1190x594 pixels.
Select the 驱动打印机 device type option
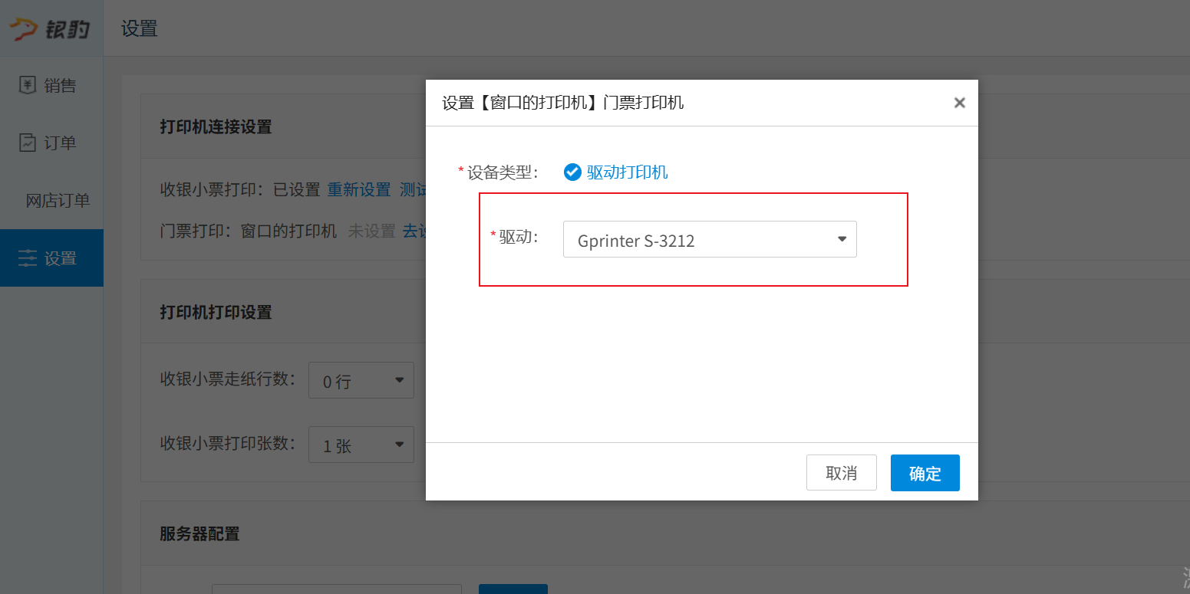coord(626,172)
